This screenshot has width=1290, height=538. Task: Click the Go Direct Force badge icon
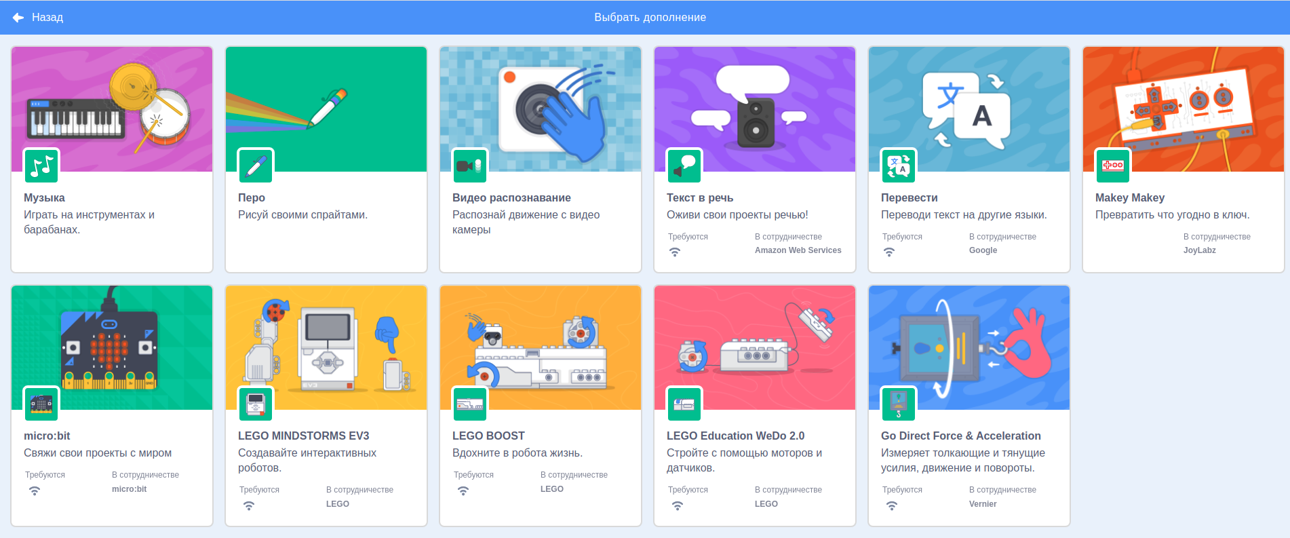point(899,404)
